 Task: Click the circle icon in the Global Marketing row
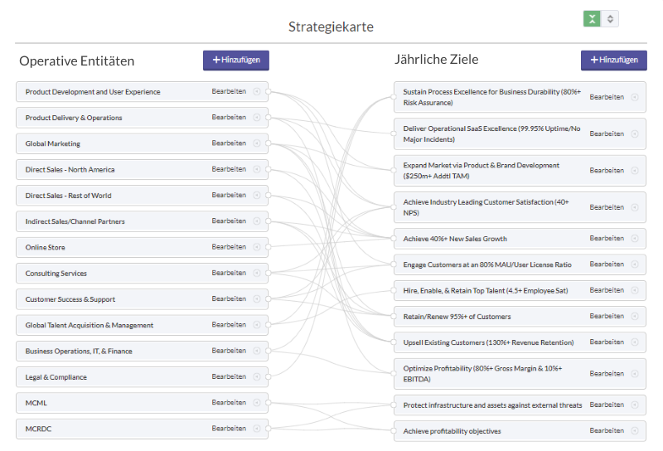[257, 143]
